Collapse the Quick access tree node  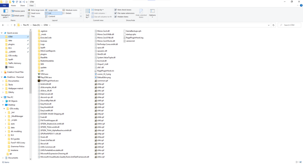pos(2,33)
